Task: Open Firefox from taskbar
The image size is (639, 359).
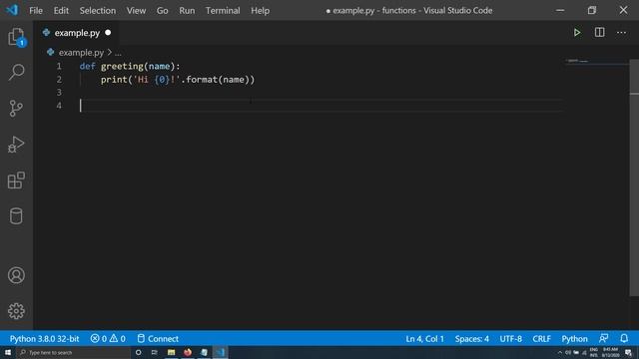Action: 188,352
